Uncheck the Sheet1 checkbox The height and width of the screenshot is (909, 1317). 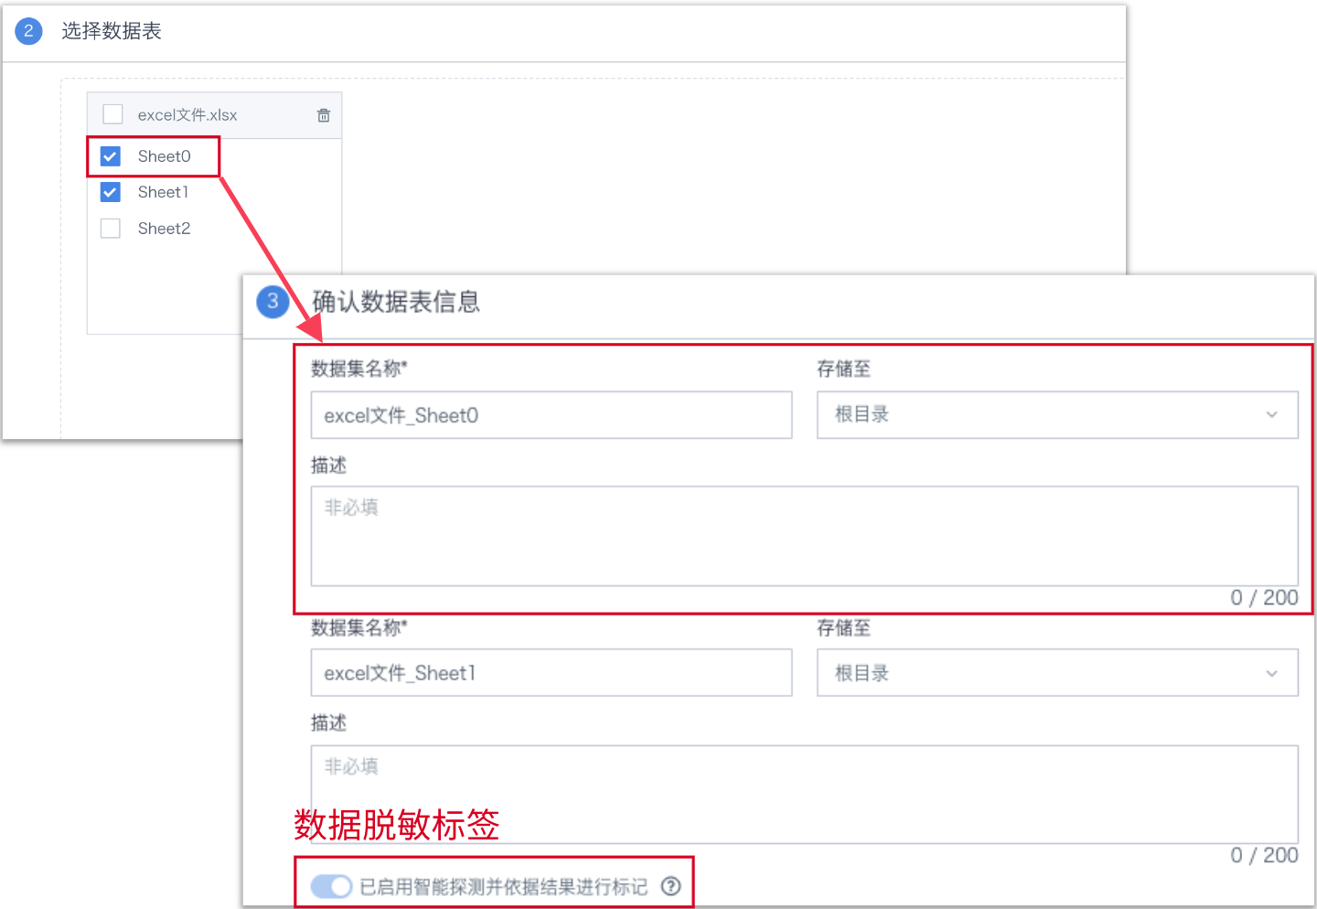point(111,192)
